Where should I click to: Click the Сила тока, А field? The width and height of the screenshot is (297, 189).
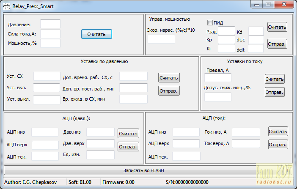tap(50, 34)
